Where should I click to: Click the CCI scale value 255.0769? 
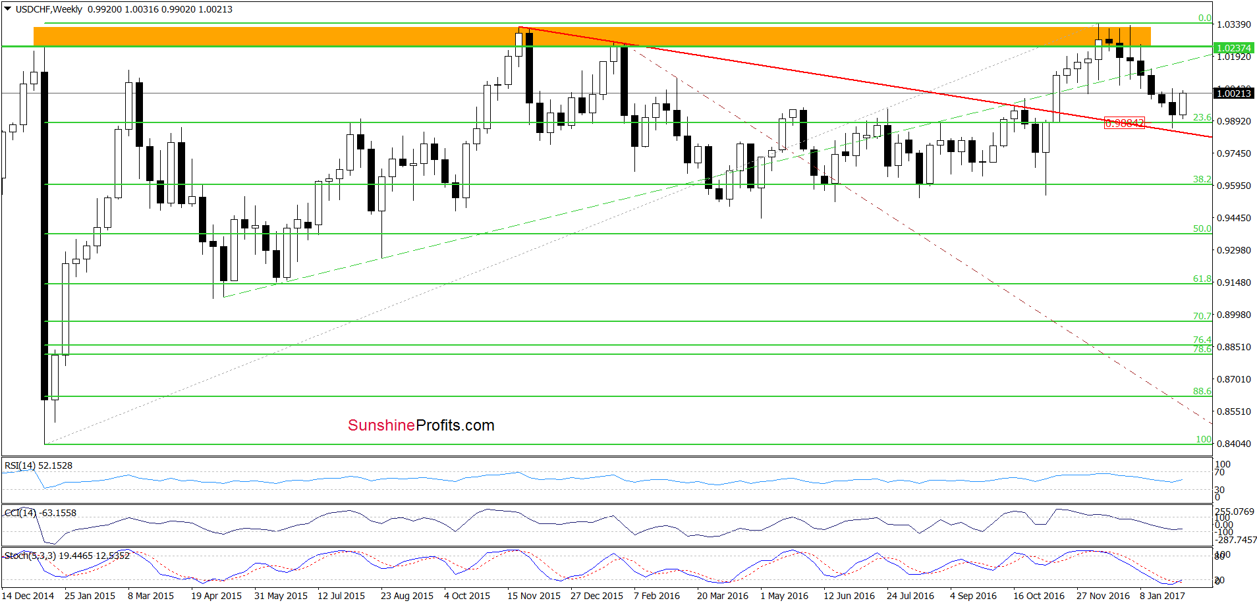coord(1235,512)
